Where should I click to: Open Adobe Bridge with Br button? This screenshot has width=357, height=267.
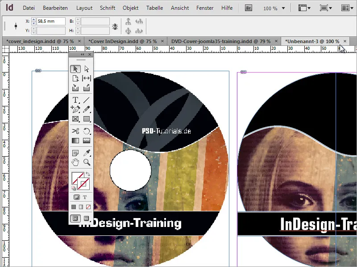(249, 8)
